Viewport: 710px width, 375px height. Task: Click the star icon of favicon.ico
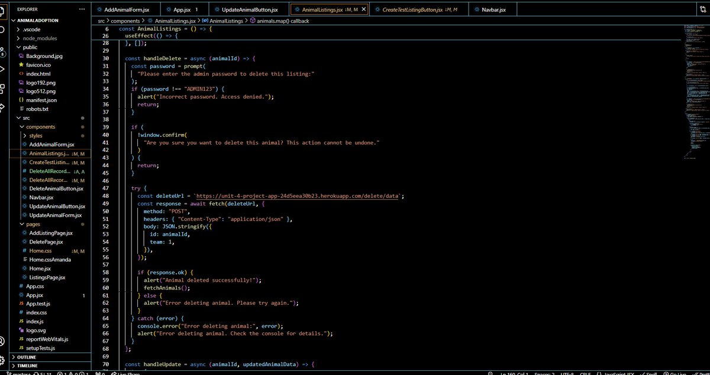pos(21,65)
